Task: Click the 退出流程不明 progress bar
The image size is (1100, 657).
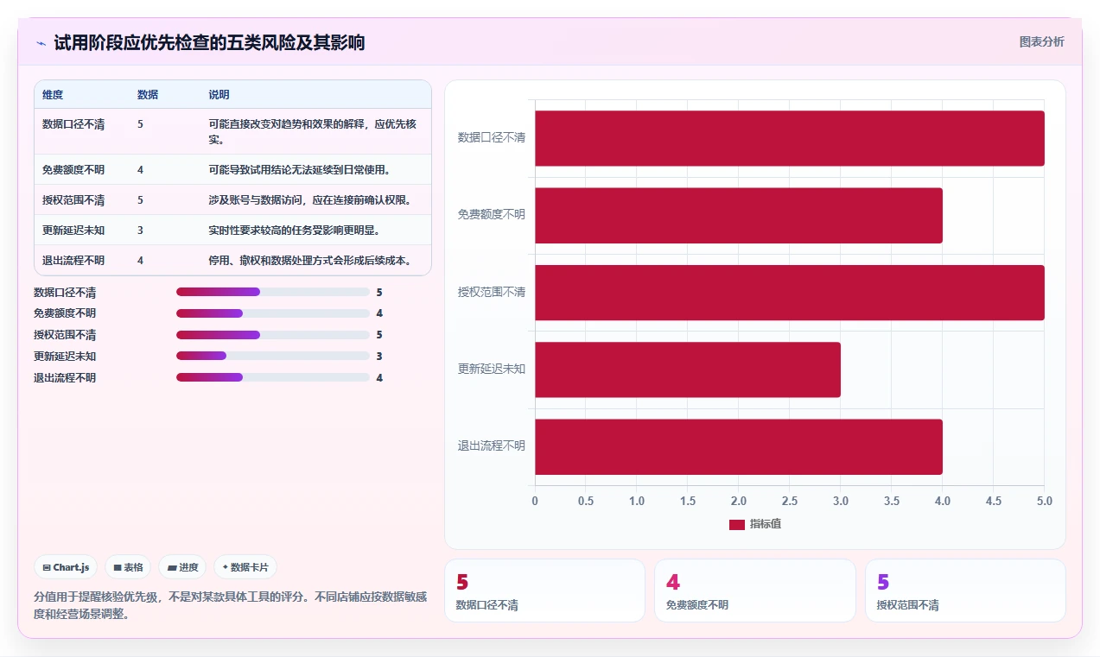Action: click(273, 377)
